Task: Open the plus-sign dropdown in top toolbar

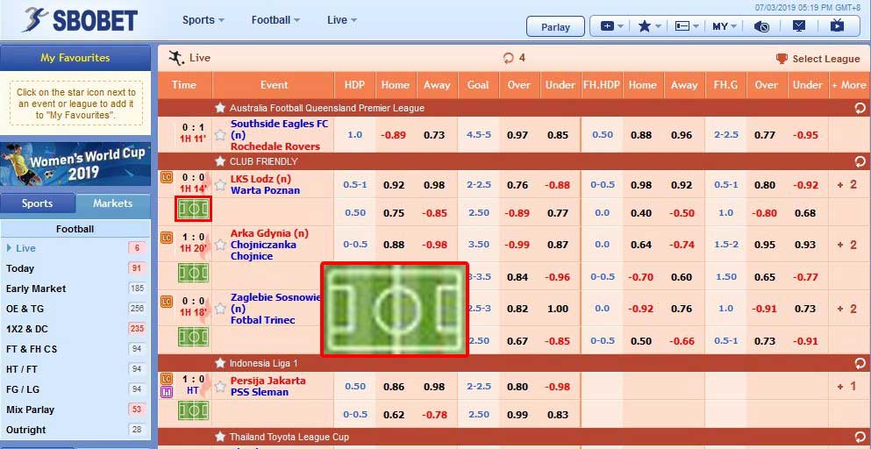Action: pyautogui.click(x=613, y=26)
